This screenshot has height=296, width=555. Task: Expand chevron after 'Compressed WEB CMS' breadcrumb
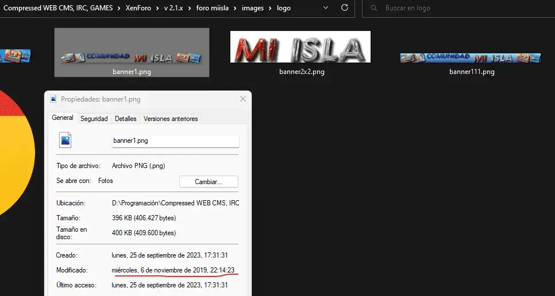[120, 8]
